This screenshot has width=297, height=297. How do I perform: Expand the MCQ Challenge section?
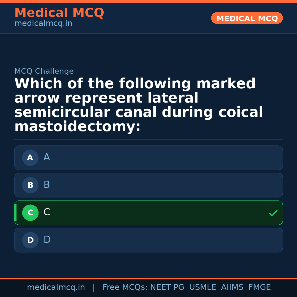pos(44,71)
